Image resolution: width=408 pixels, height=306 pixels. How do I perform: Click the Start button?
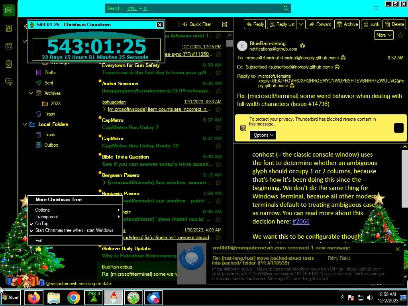point(10,298)
